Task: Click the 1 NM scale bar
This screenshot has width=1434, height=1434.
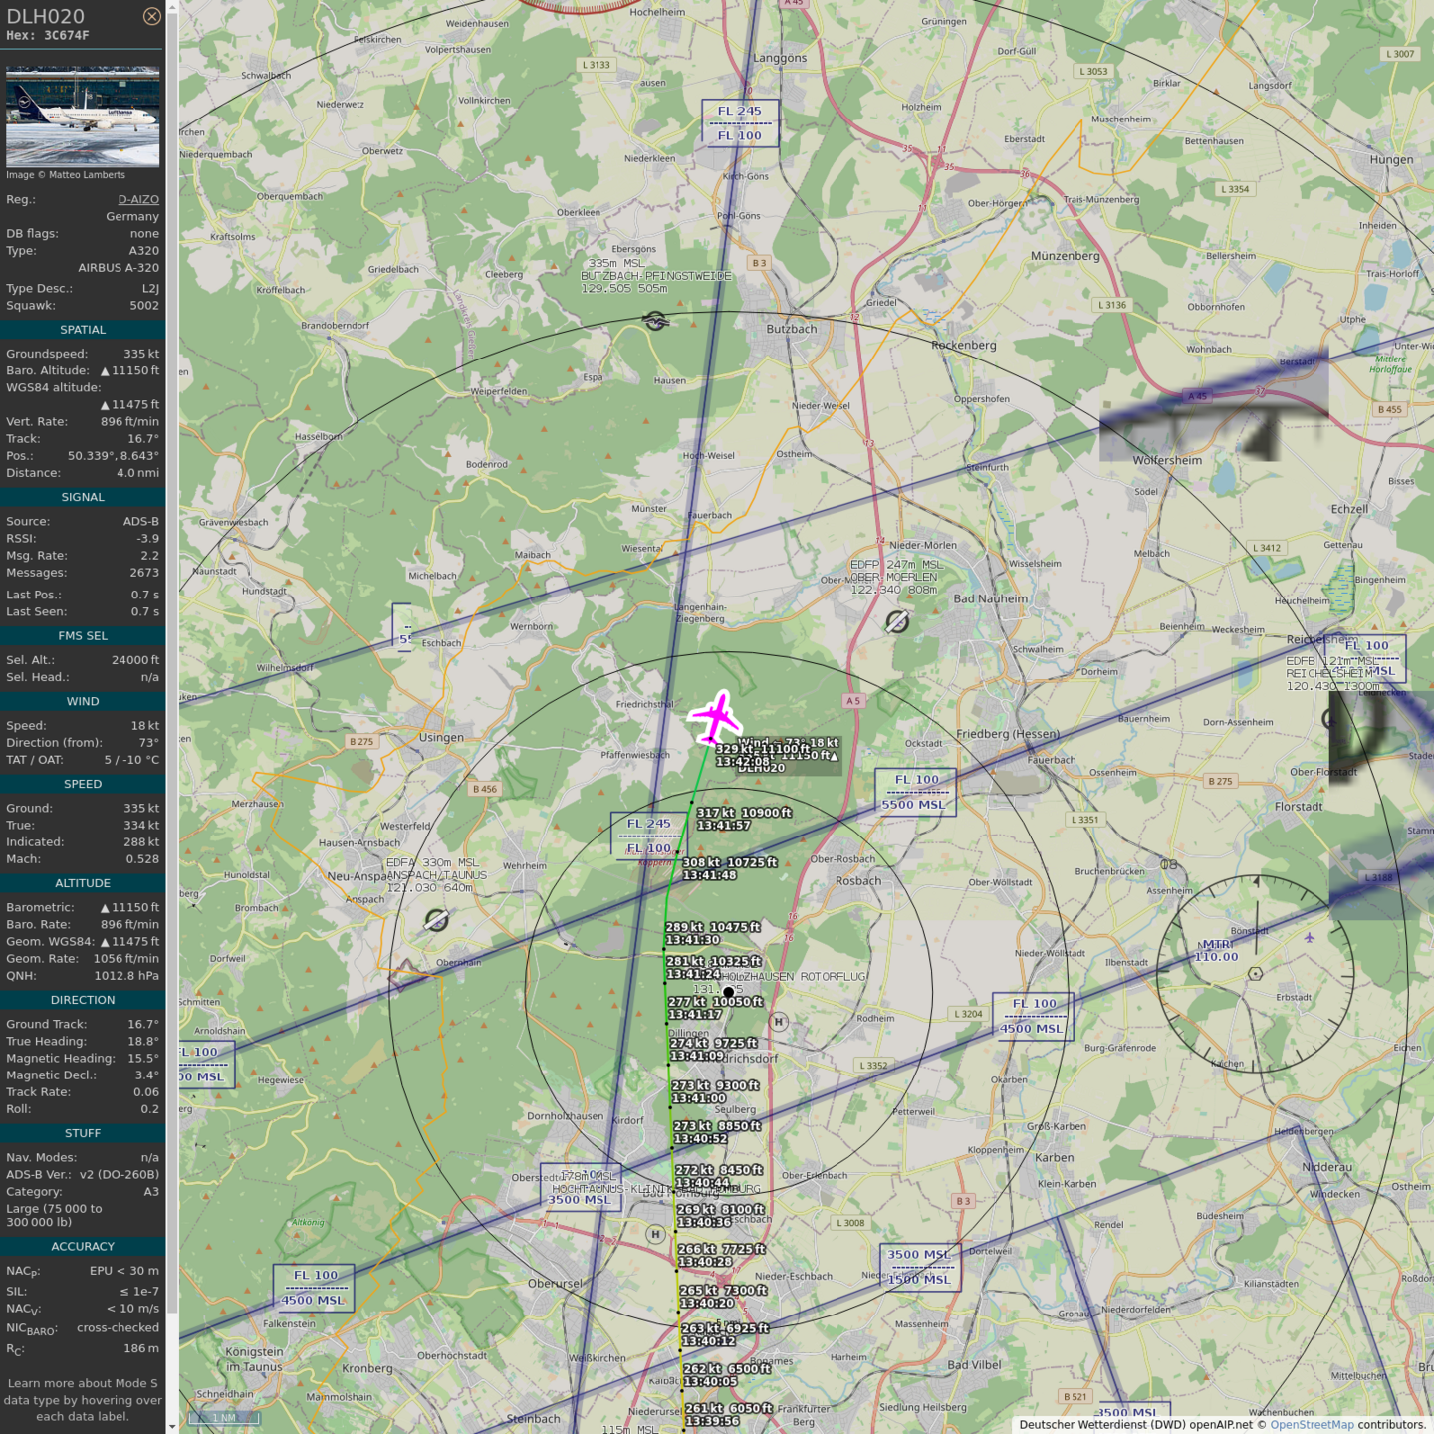Action: (224, 1417)
